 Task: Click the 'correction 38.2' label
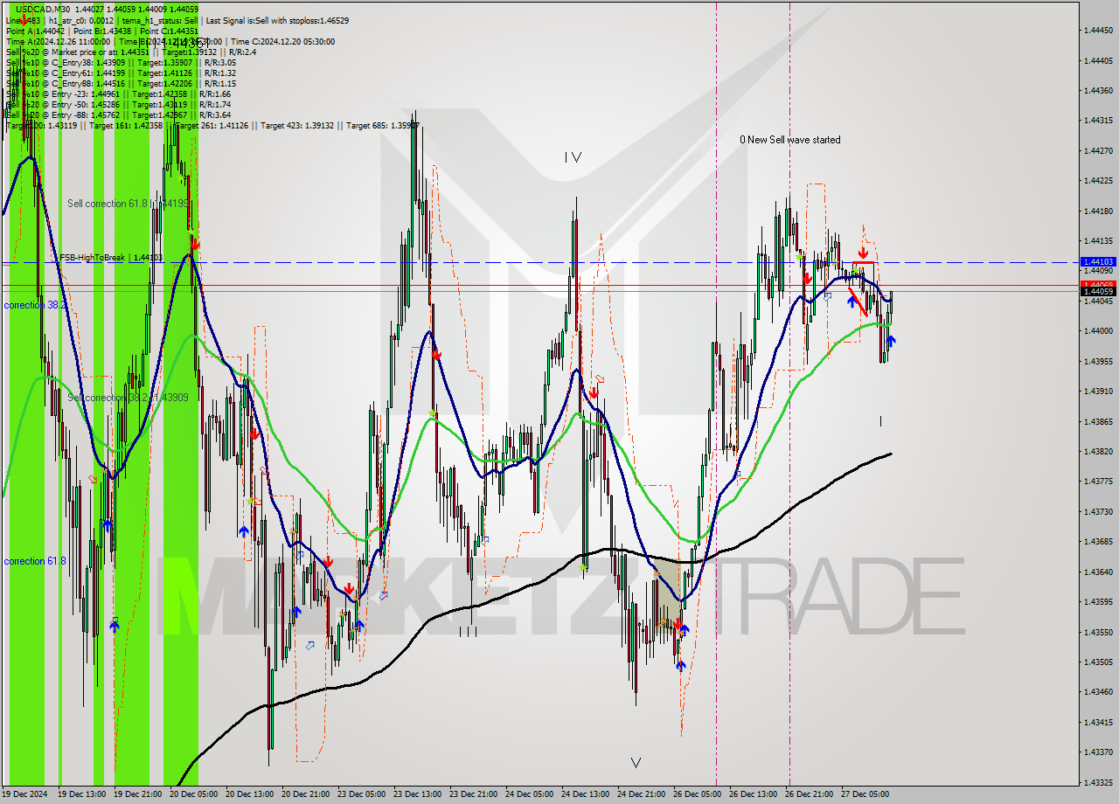[x=35, y=305]
